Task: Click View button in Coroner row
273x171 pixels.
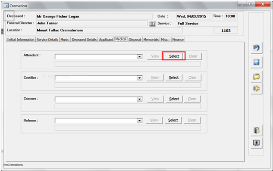Action: click(x=155, y=99)
